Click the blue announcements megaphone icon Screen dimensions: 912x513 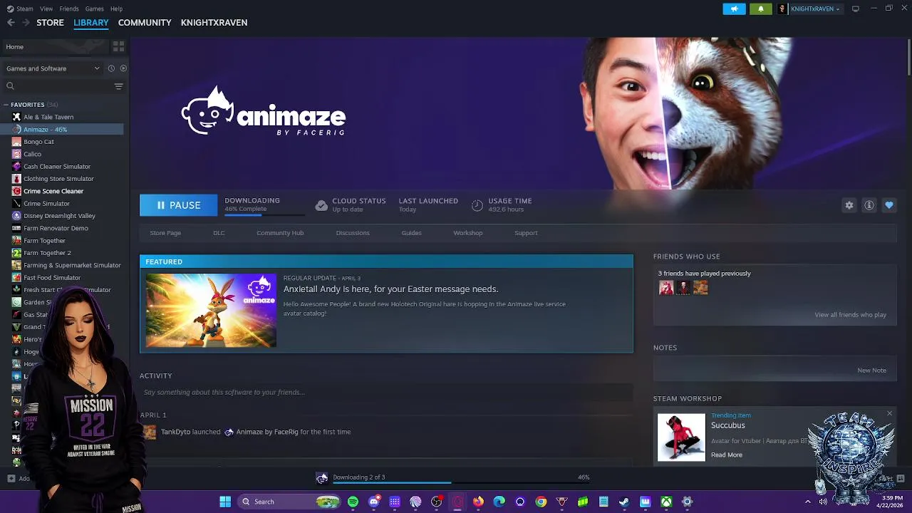[x=734, y=9]
